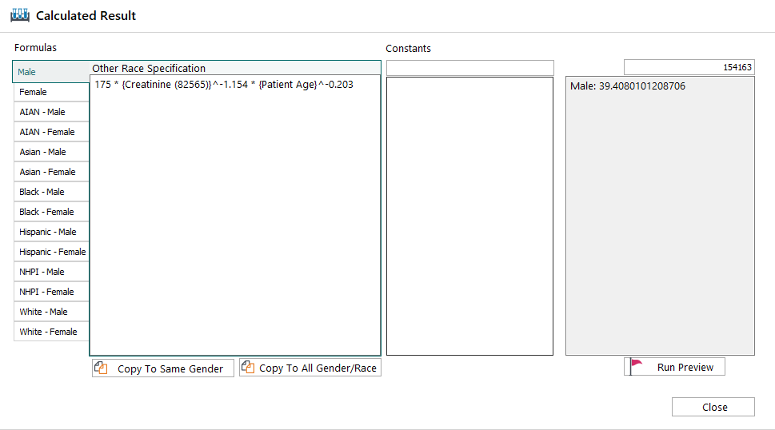Click the Constants section label
The image size is (775, 430).
point(408,49)
